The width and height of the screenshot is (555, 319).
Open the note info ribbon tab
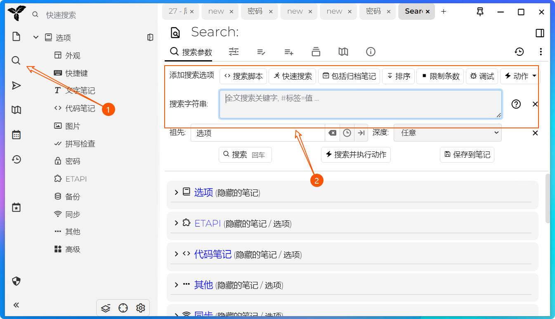[x=371, y=52]
